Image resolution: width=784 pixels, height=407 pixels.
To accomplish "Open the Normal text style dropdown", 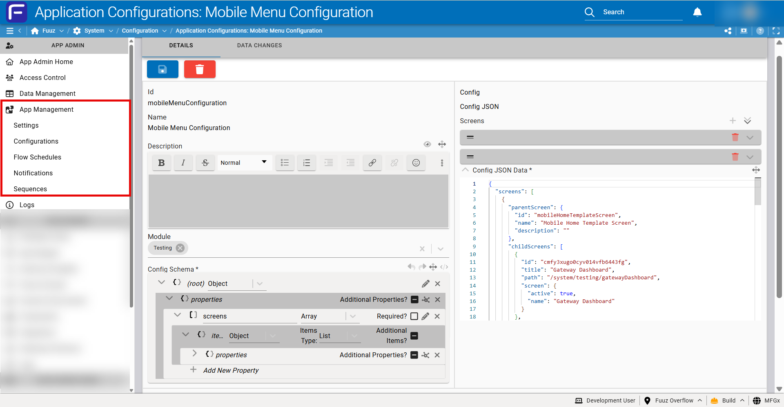I will [x=243, y=163].
